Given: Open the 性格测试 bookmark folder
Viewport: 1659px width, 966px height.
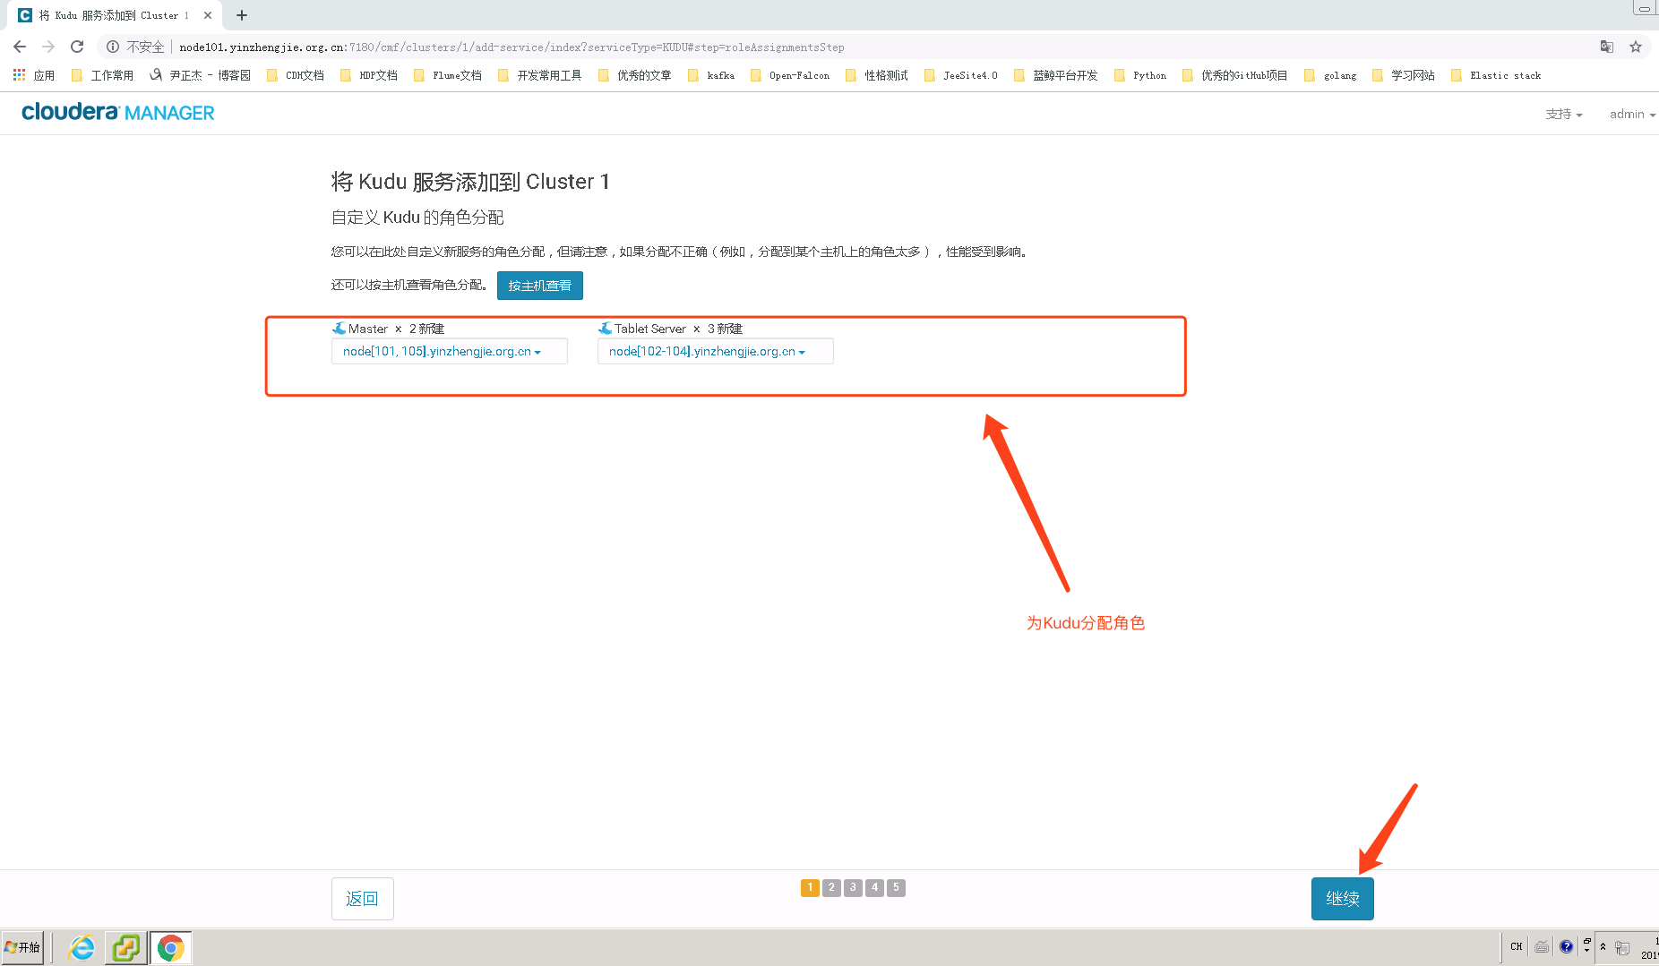Looking at the screenshot, I should point(877,75).
